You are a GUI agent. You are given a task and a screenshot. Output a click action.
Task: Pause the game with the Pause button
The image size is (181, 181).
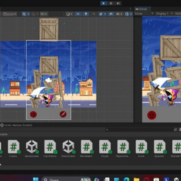(x=111, y=3)
